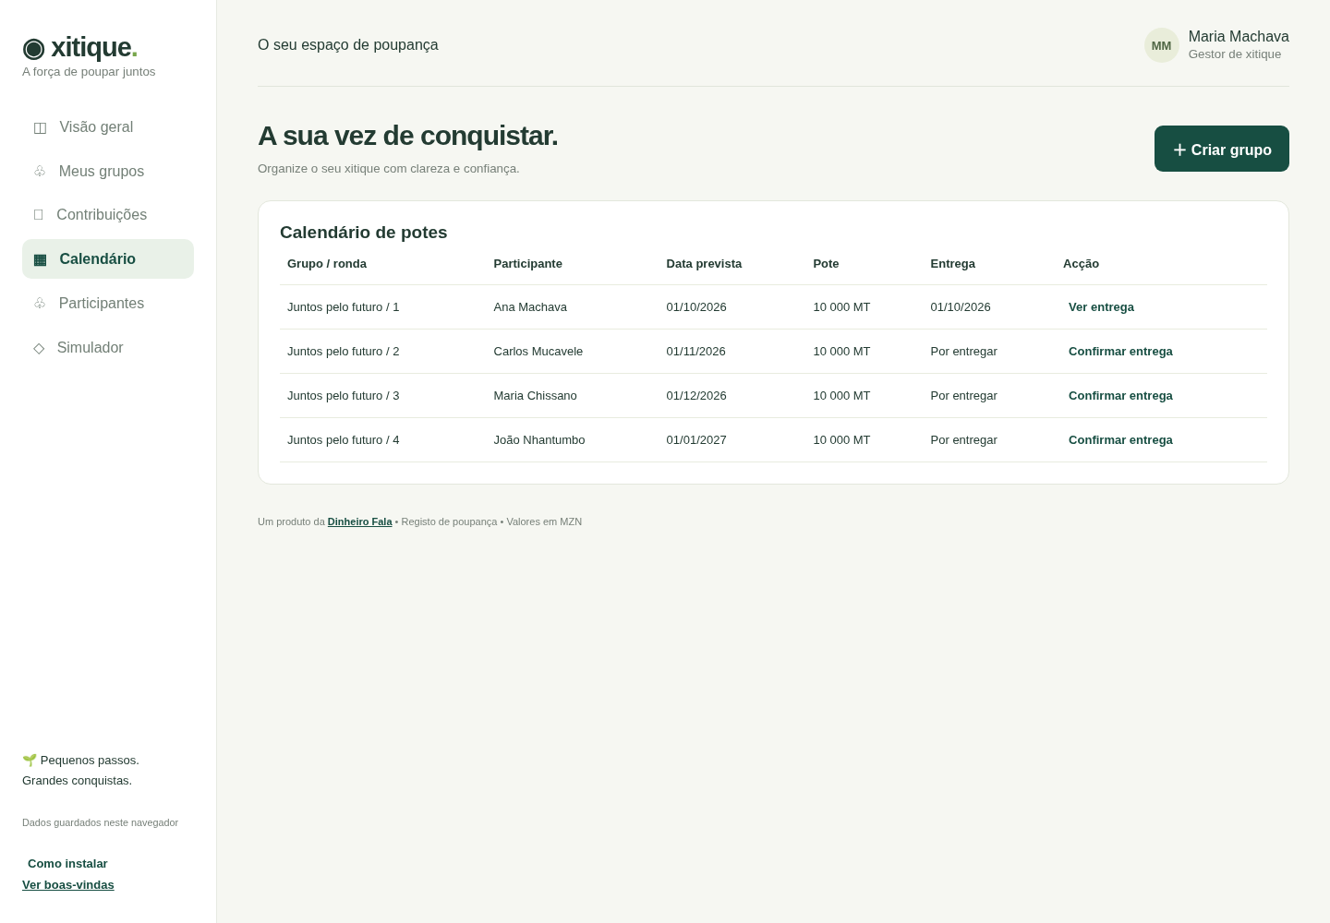Image resolution: width=1330 pixels, height=923 pixels.
Task: Confirm delivery for Carlos Mucavele
Action: point(1120,352)
